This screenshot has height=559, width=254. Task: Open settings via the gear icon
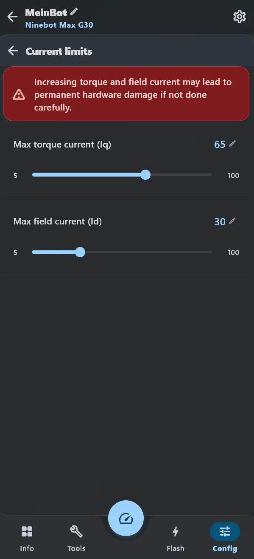pyautogui.click(x=240, y=17)
